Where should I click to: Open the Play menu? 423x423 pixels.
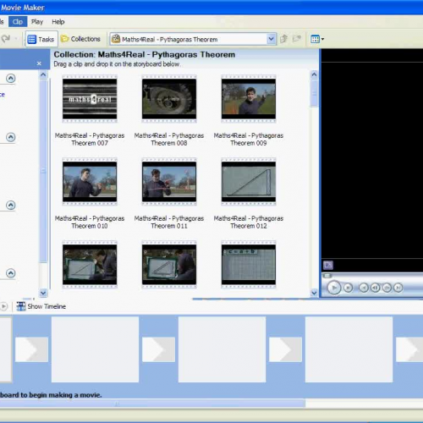[37, 22]
